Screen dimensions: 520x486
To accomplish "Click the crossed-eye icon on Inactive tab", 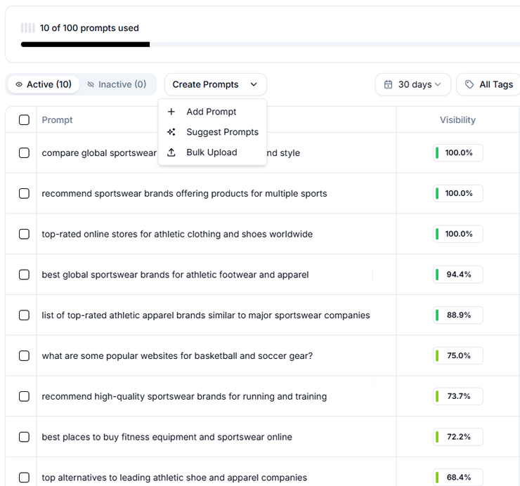I will (x=90, y=84).
